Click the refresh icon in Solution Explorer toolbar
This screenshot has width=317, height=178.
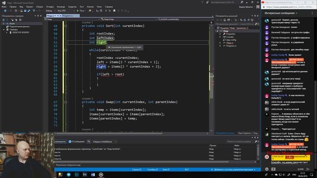pyautogui.click(x=245, y=20)
